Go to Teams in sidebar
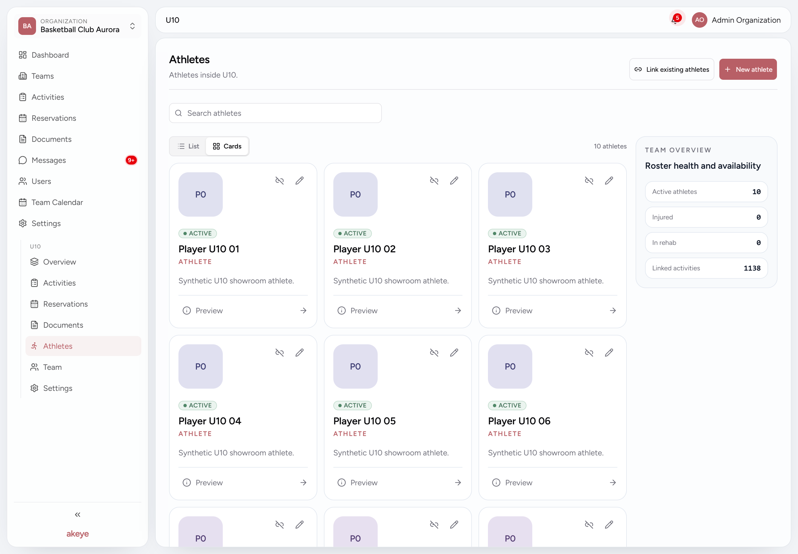Screen dimensions: 798x554 click(x=77, y=76)
